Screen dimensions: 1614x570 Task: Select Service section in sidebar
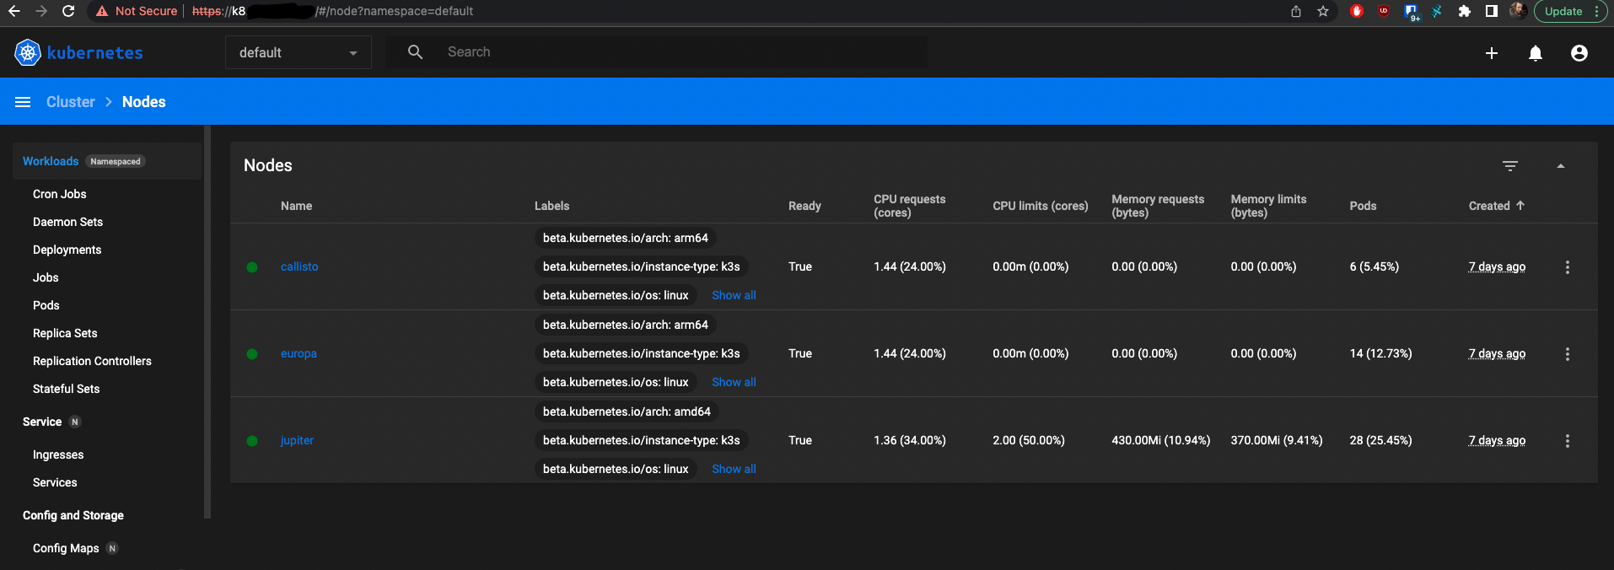[42, 422]
